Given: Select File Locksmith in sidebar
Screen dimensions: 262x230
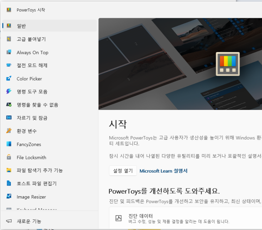Looking at the screenshot, I should click(50, 157).
